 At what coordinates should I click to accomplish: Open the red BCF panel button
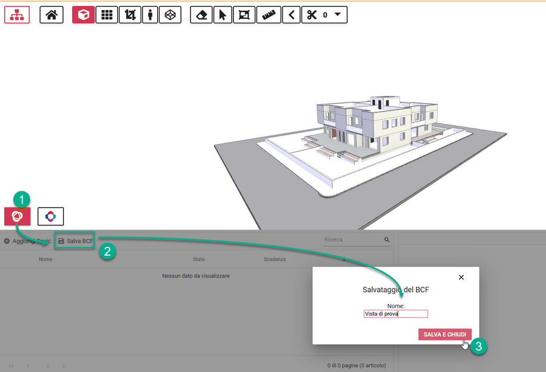tap(17, 216)
